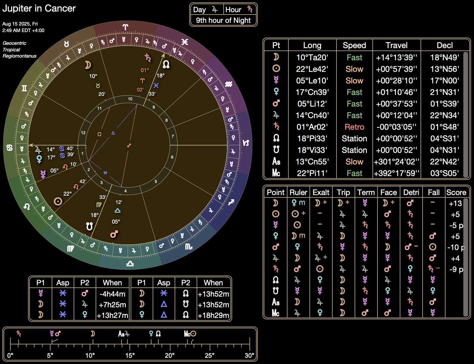Viewport: 474px width, 364px height.
Task: Select the square aspect symbol in the wheel center
Action: [99, 134]
